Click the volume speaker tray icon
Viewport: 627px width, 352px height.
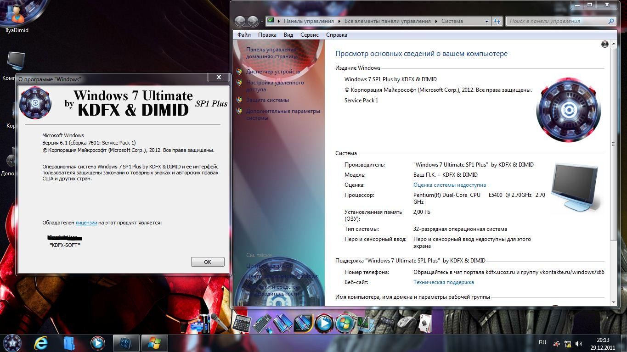click(579, 343)
